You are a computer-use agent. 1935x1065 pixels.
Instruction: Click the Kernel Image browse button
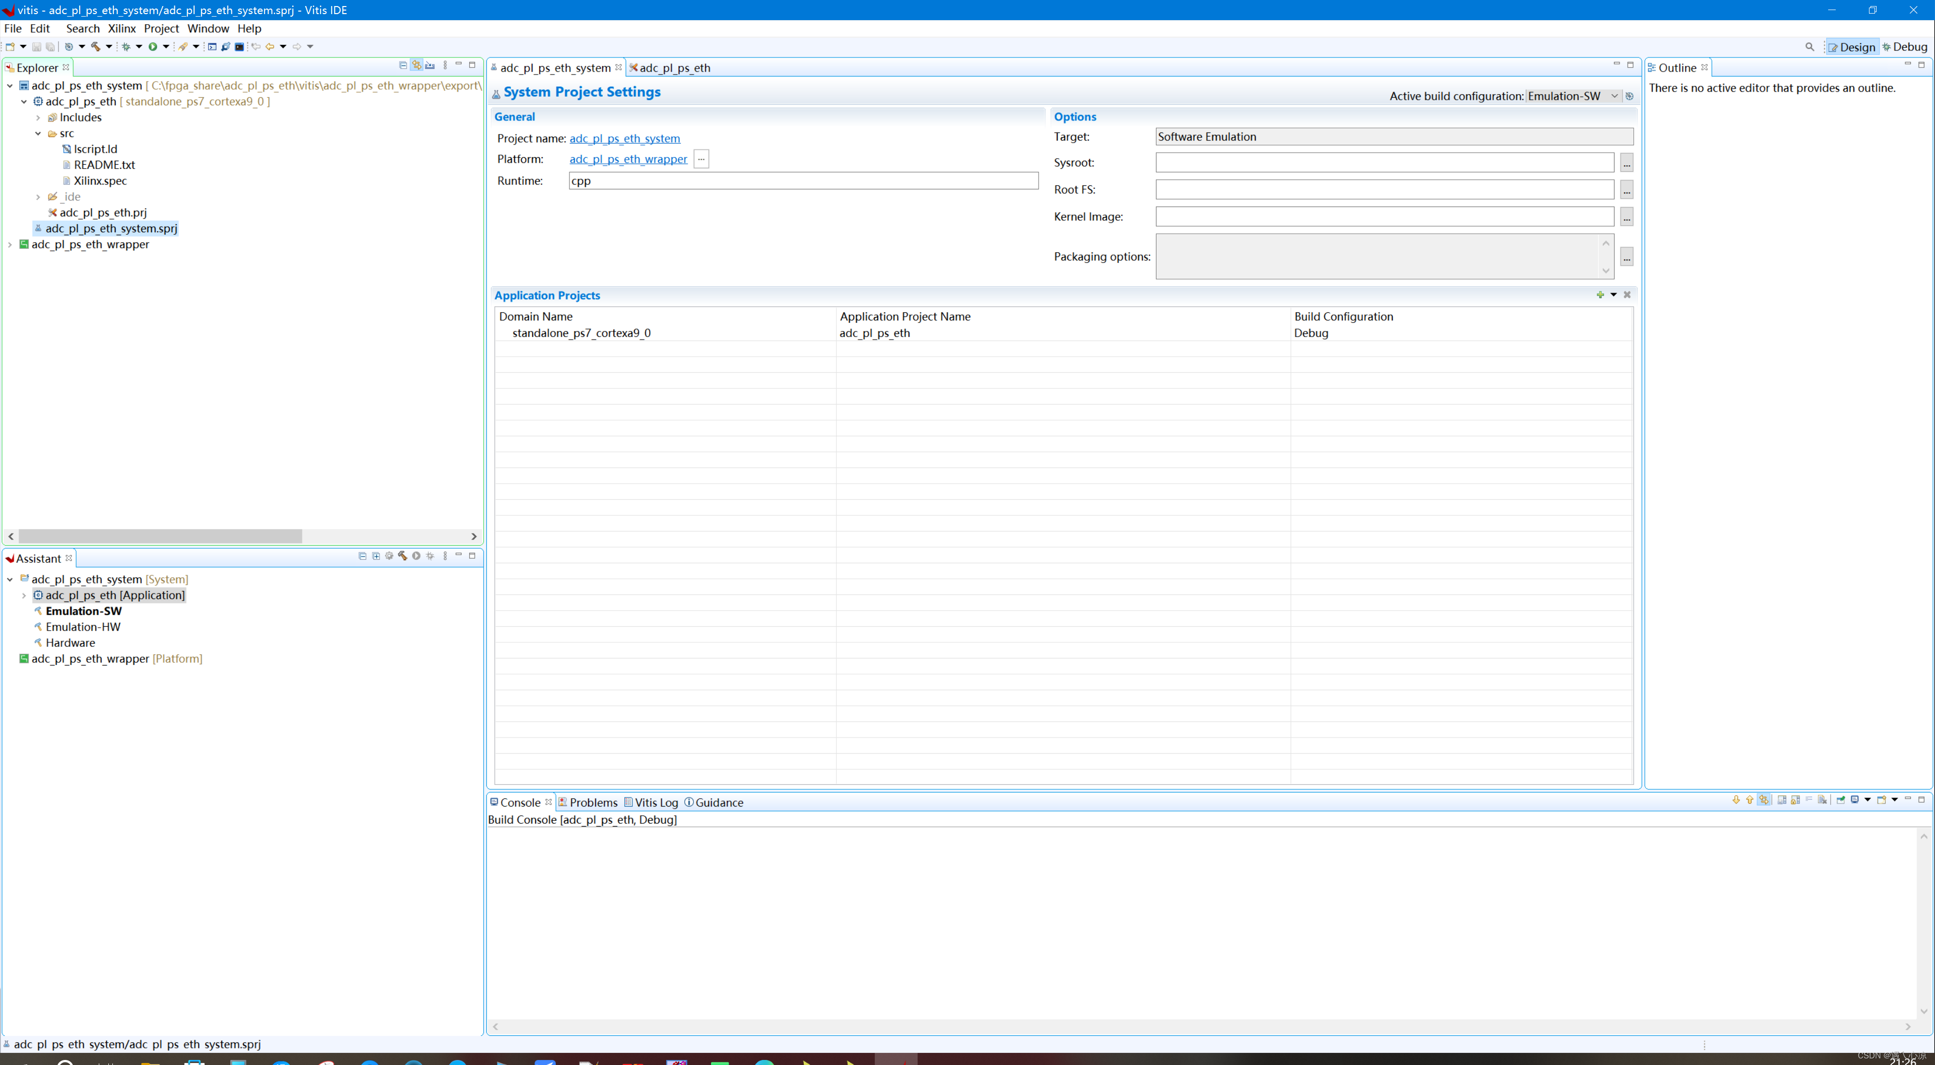(x=1626, y=217)
